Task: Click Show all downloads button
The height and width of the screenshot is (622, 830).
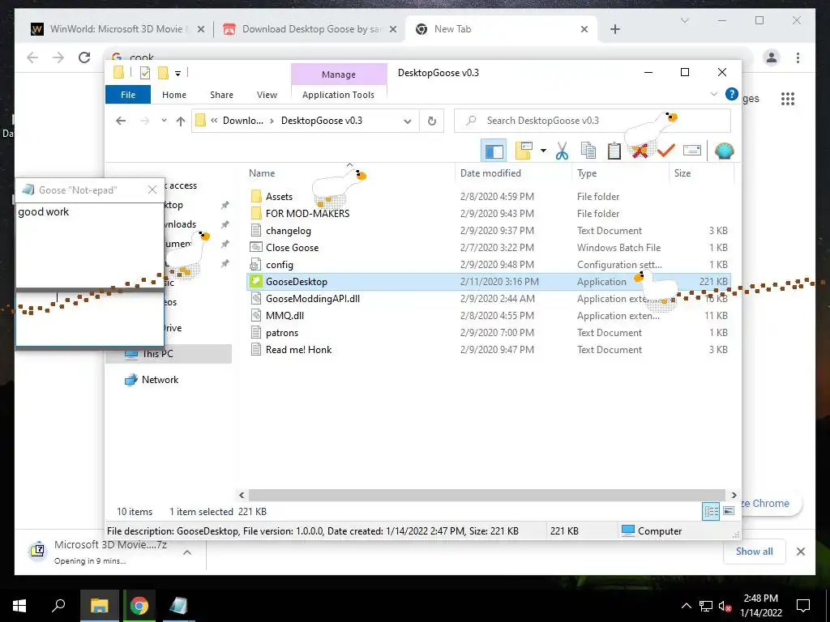Action: 755,551
